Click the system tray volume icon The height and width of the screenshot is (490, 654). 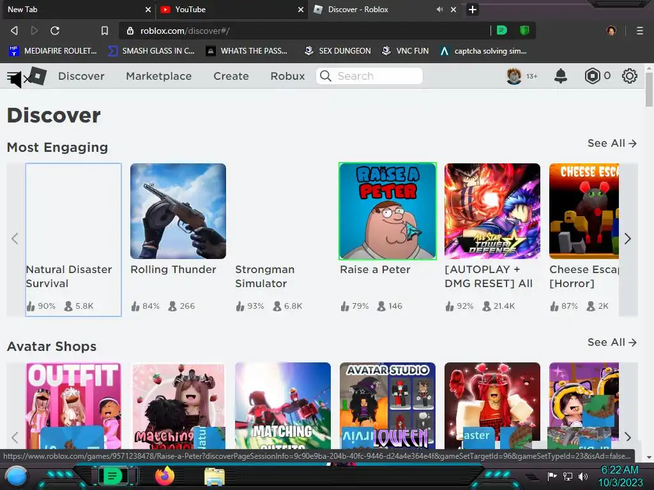[x=583, y=476]
